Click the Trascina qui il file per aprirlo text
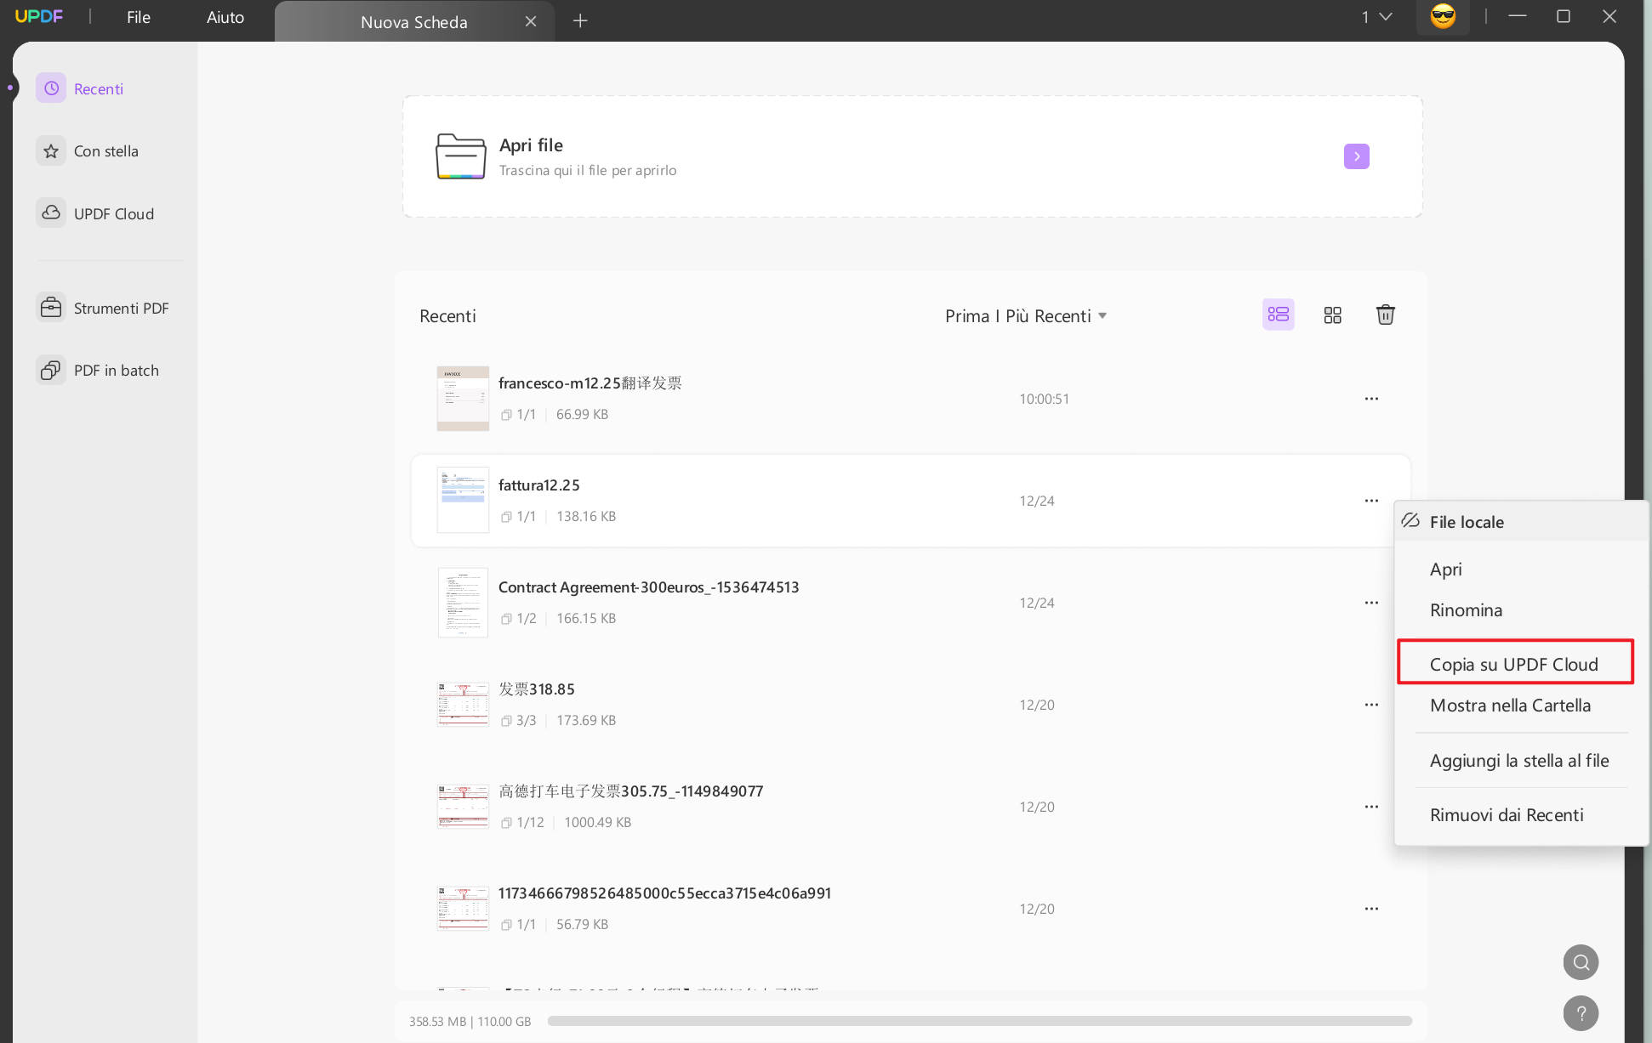The image size is (1652, 1043). coord(588,171)
